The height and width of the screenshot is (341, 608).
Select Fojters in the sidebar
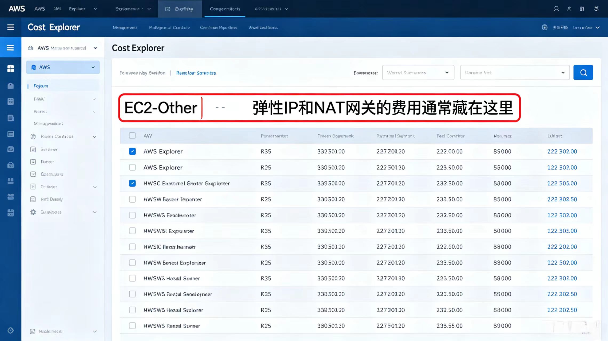click(63, 86)
